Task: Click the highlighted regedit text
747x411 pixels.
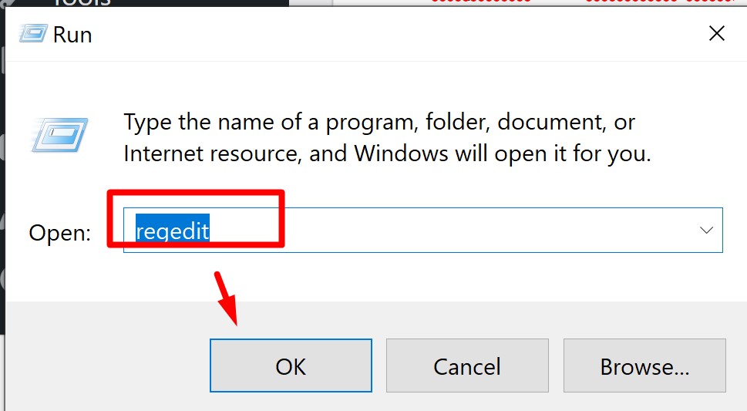Action: [172, 231]
